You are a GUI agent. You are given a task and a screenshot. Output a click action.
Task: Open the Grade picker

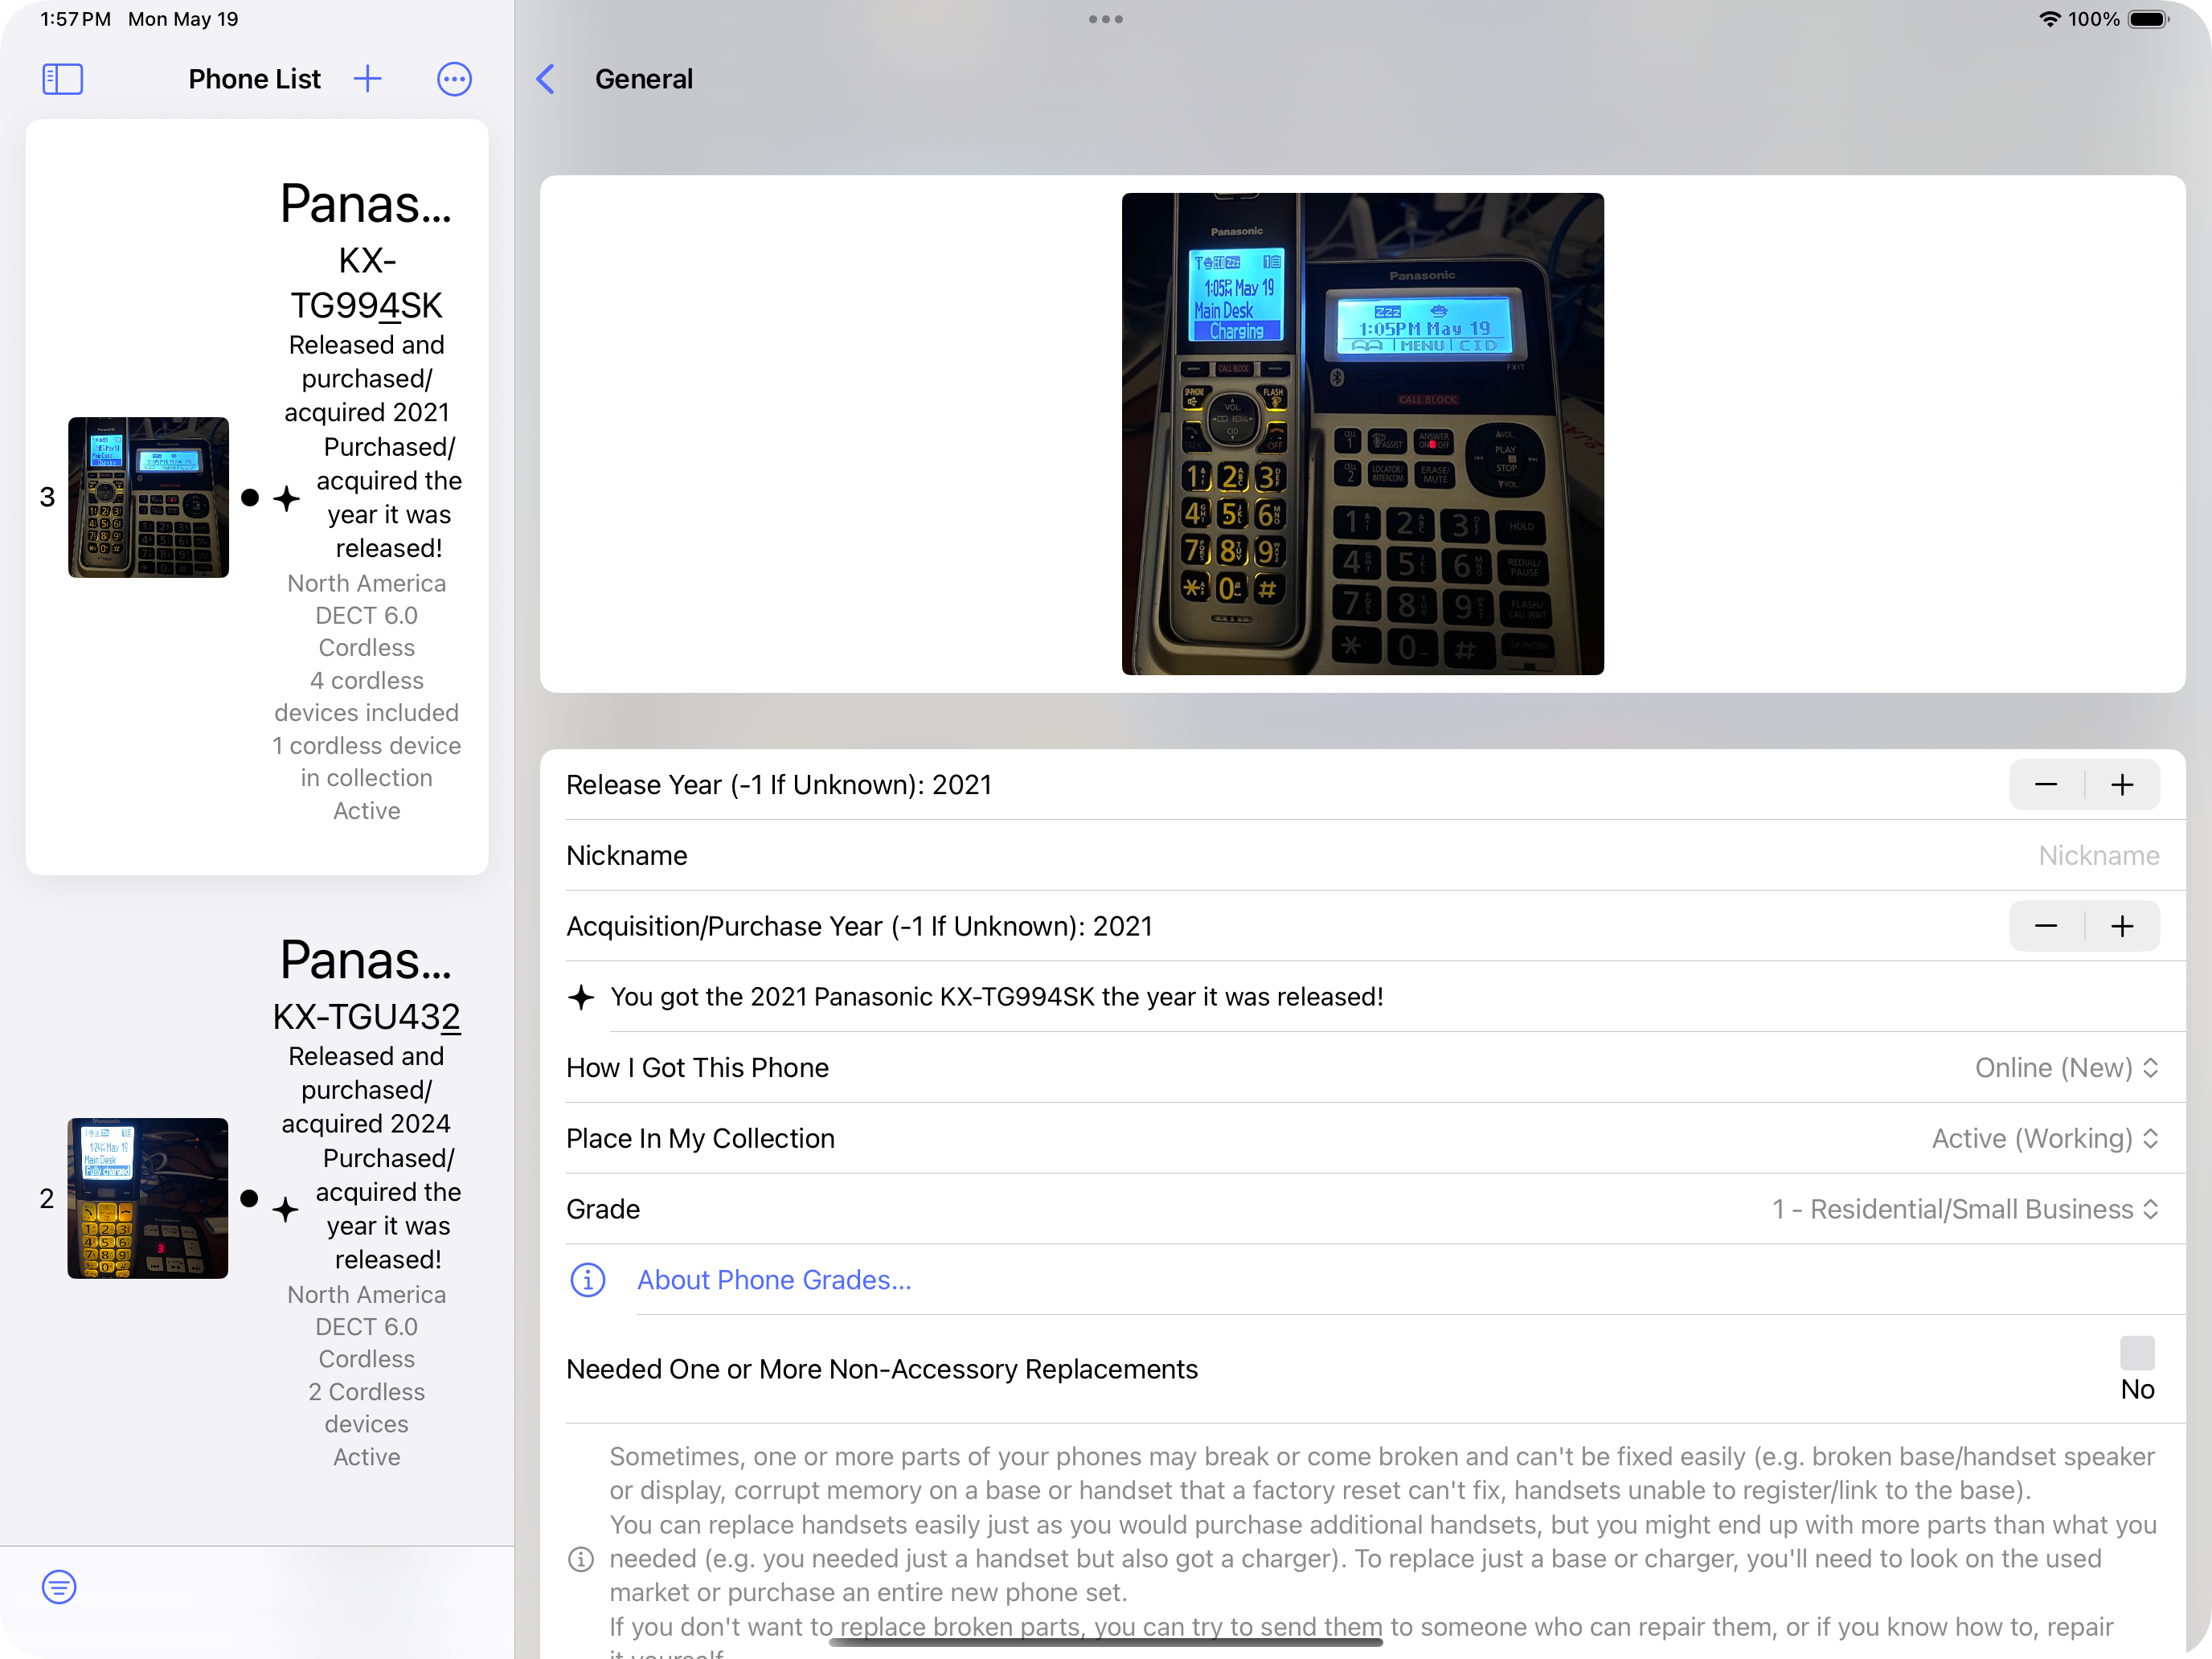pyautogui.click(x=1966, y=1209)
